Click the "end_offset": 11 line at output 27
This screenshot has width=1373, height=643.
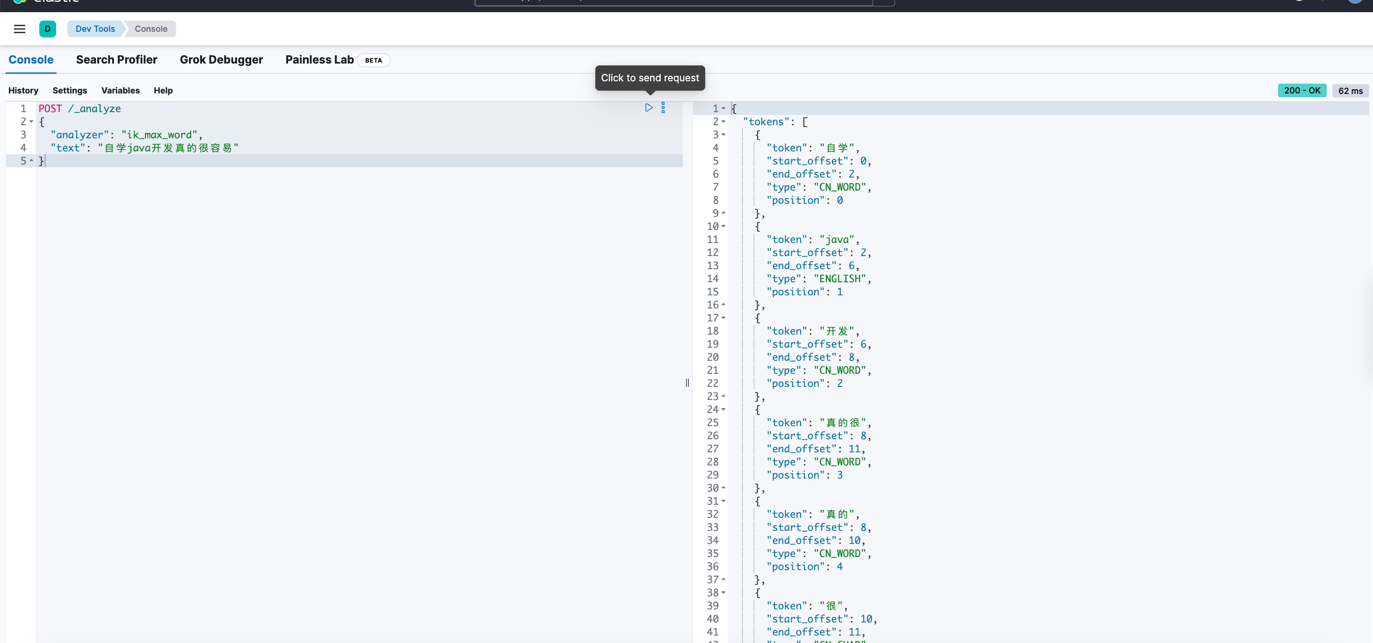[816, 449]
